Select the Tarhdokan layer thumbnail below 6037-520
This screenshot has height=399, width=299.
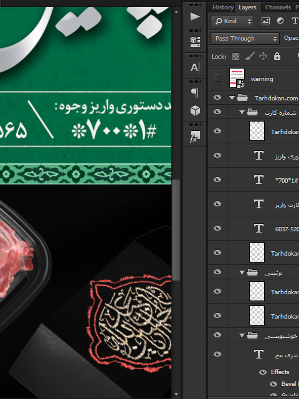(257, 252)
